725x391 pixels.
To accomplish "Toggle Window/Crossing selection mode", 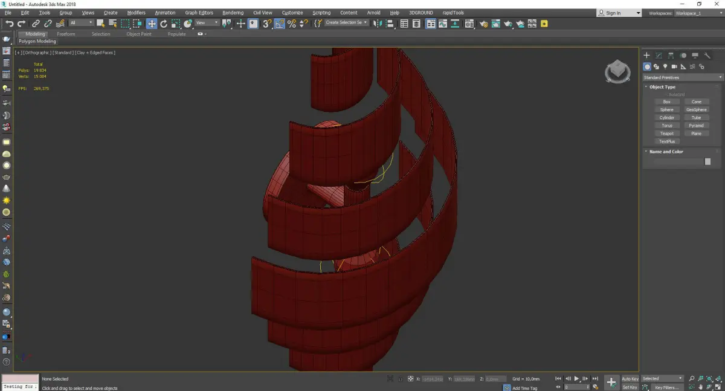I will [137, 24].
